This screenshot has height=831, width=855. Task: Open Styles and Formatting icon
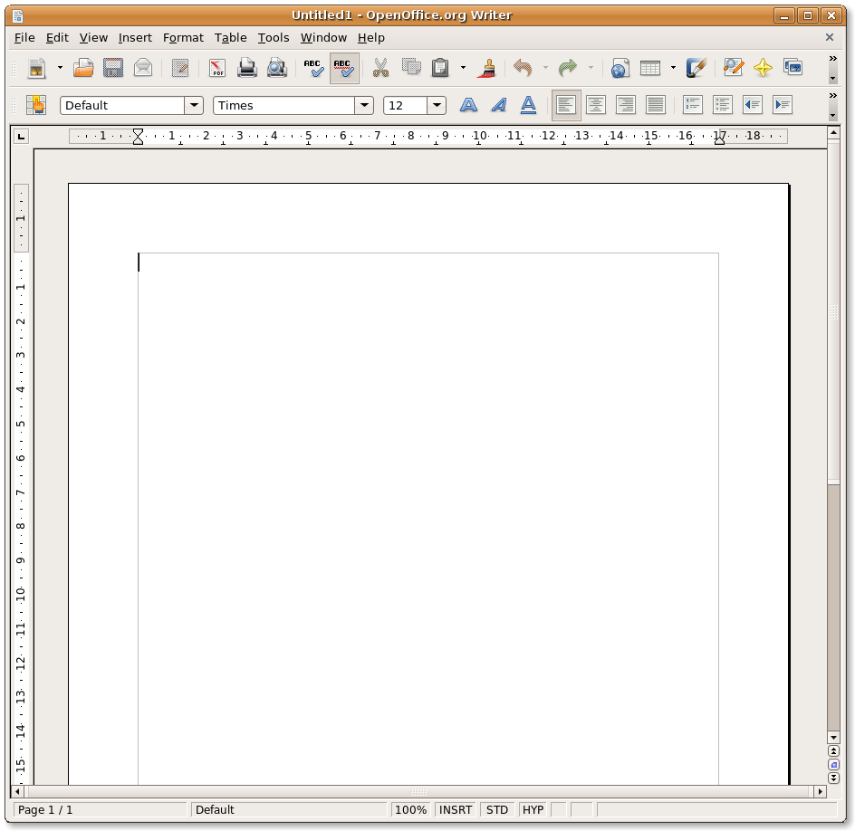pyautogui.click(x=36, y=105)
